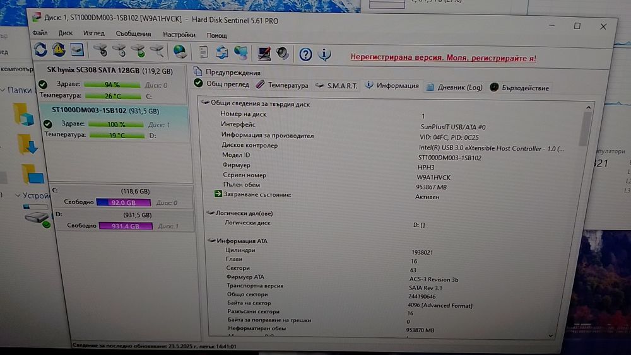Viewport: 631px width, 355px height.
Task: Click the SATA Rev 3.1 transport version value
Action: tap(425, 288)
